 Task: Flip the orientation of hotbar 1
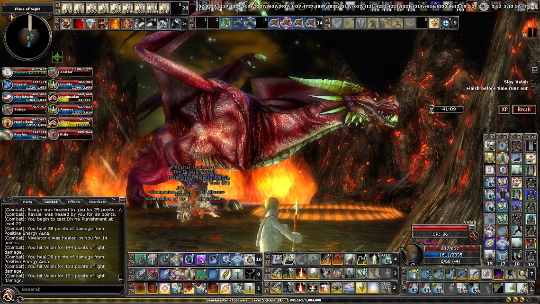[131, 291]
